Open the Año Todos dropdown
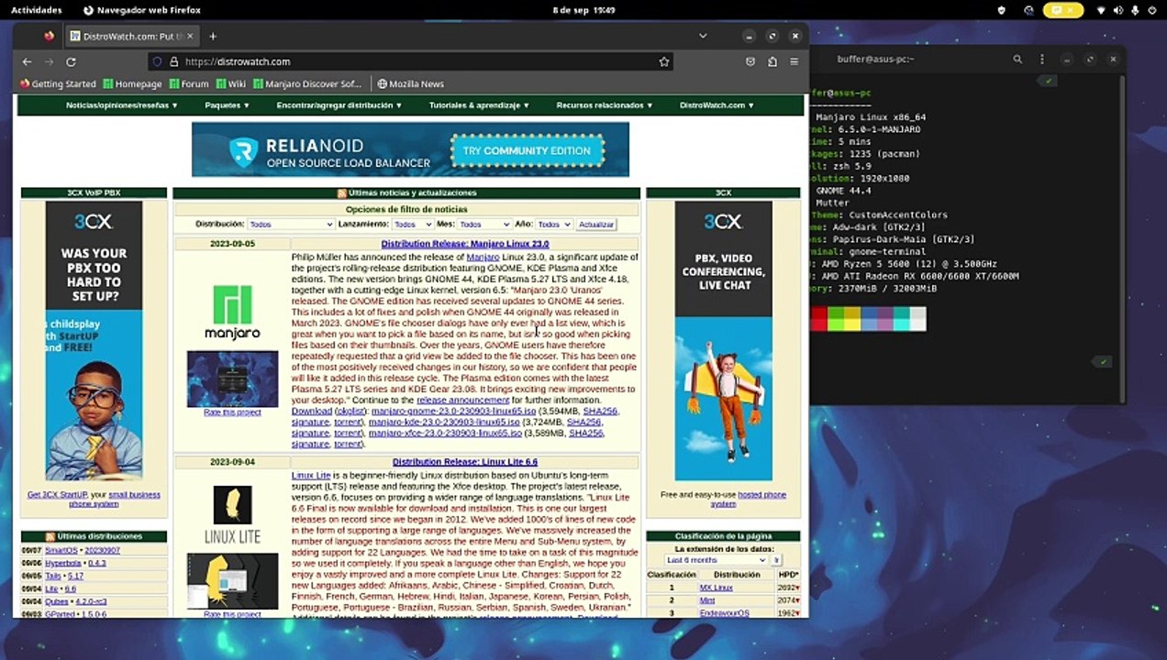Image resolution: width=1167 pixels, height=660 pixels. point(553,224)
